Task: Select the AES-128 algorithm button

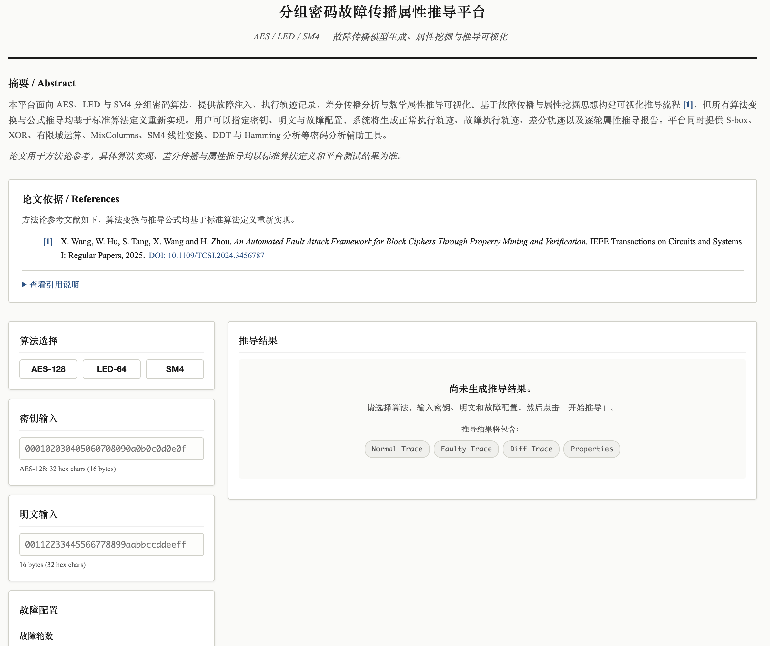Action: 48,369
